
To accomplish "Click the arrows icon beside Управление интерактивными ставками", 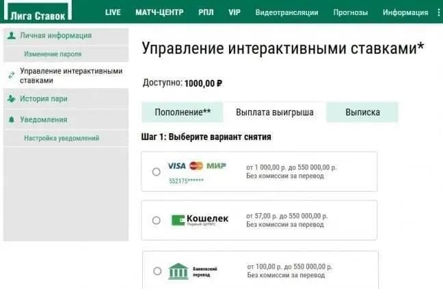I will 12,75.
